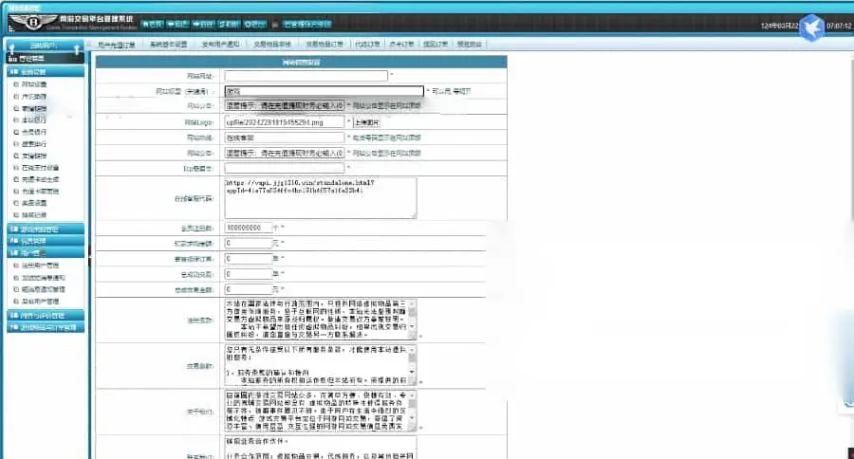Click the down arrow of the first scrollable textarea
The width and height of the screenshot is (854, 459).
point(413,326)
